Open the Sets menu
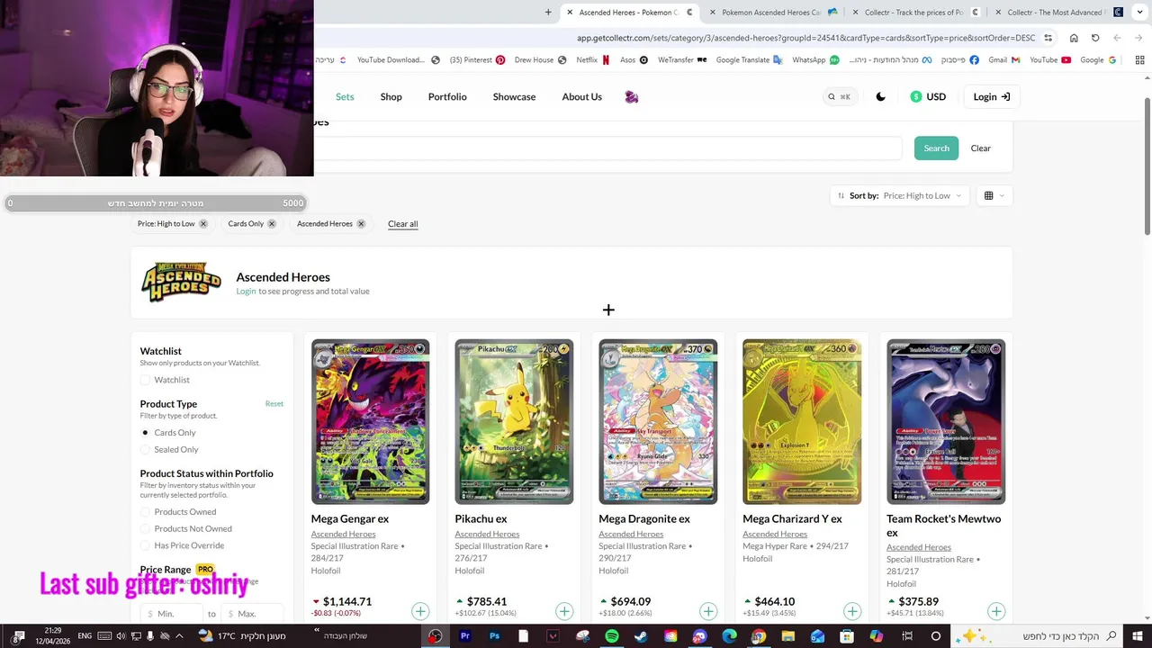 (x=345, y=96)
